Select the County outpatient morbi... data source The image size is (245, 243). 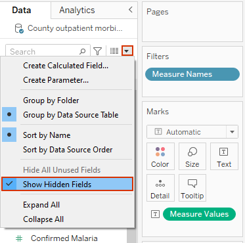click(x=75, y=28)
